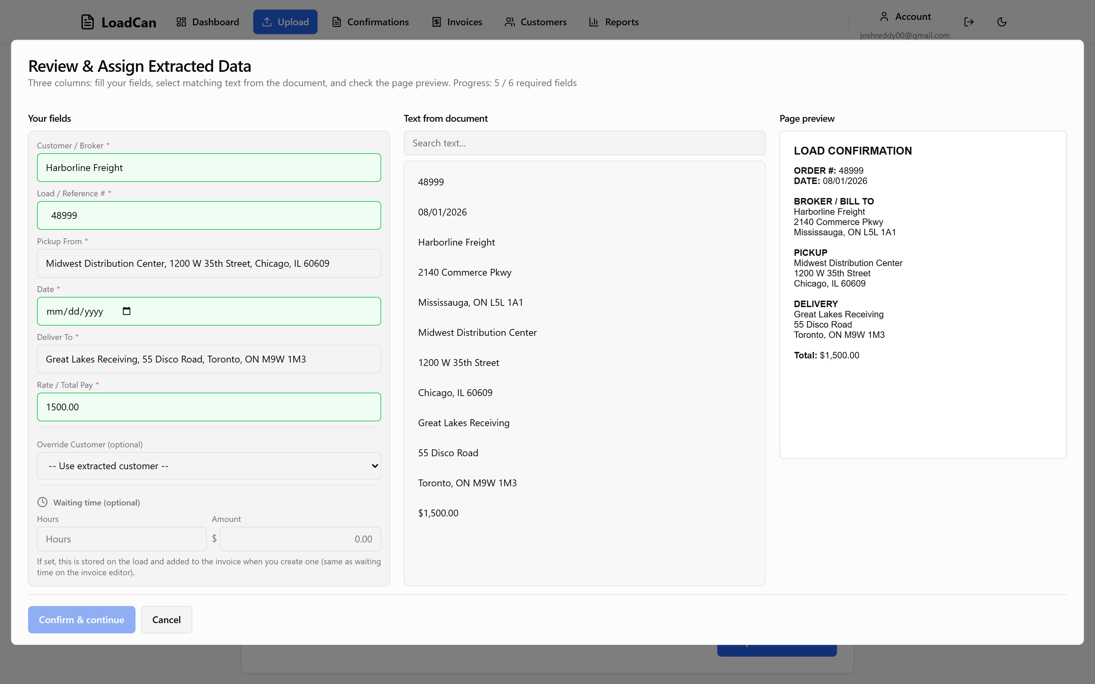Click the Invoices receipt icon

pyautogui.click(x=437, y=22)
